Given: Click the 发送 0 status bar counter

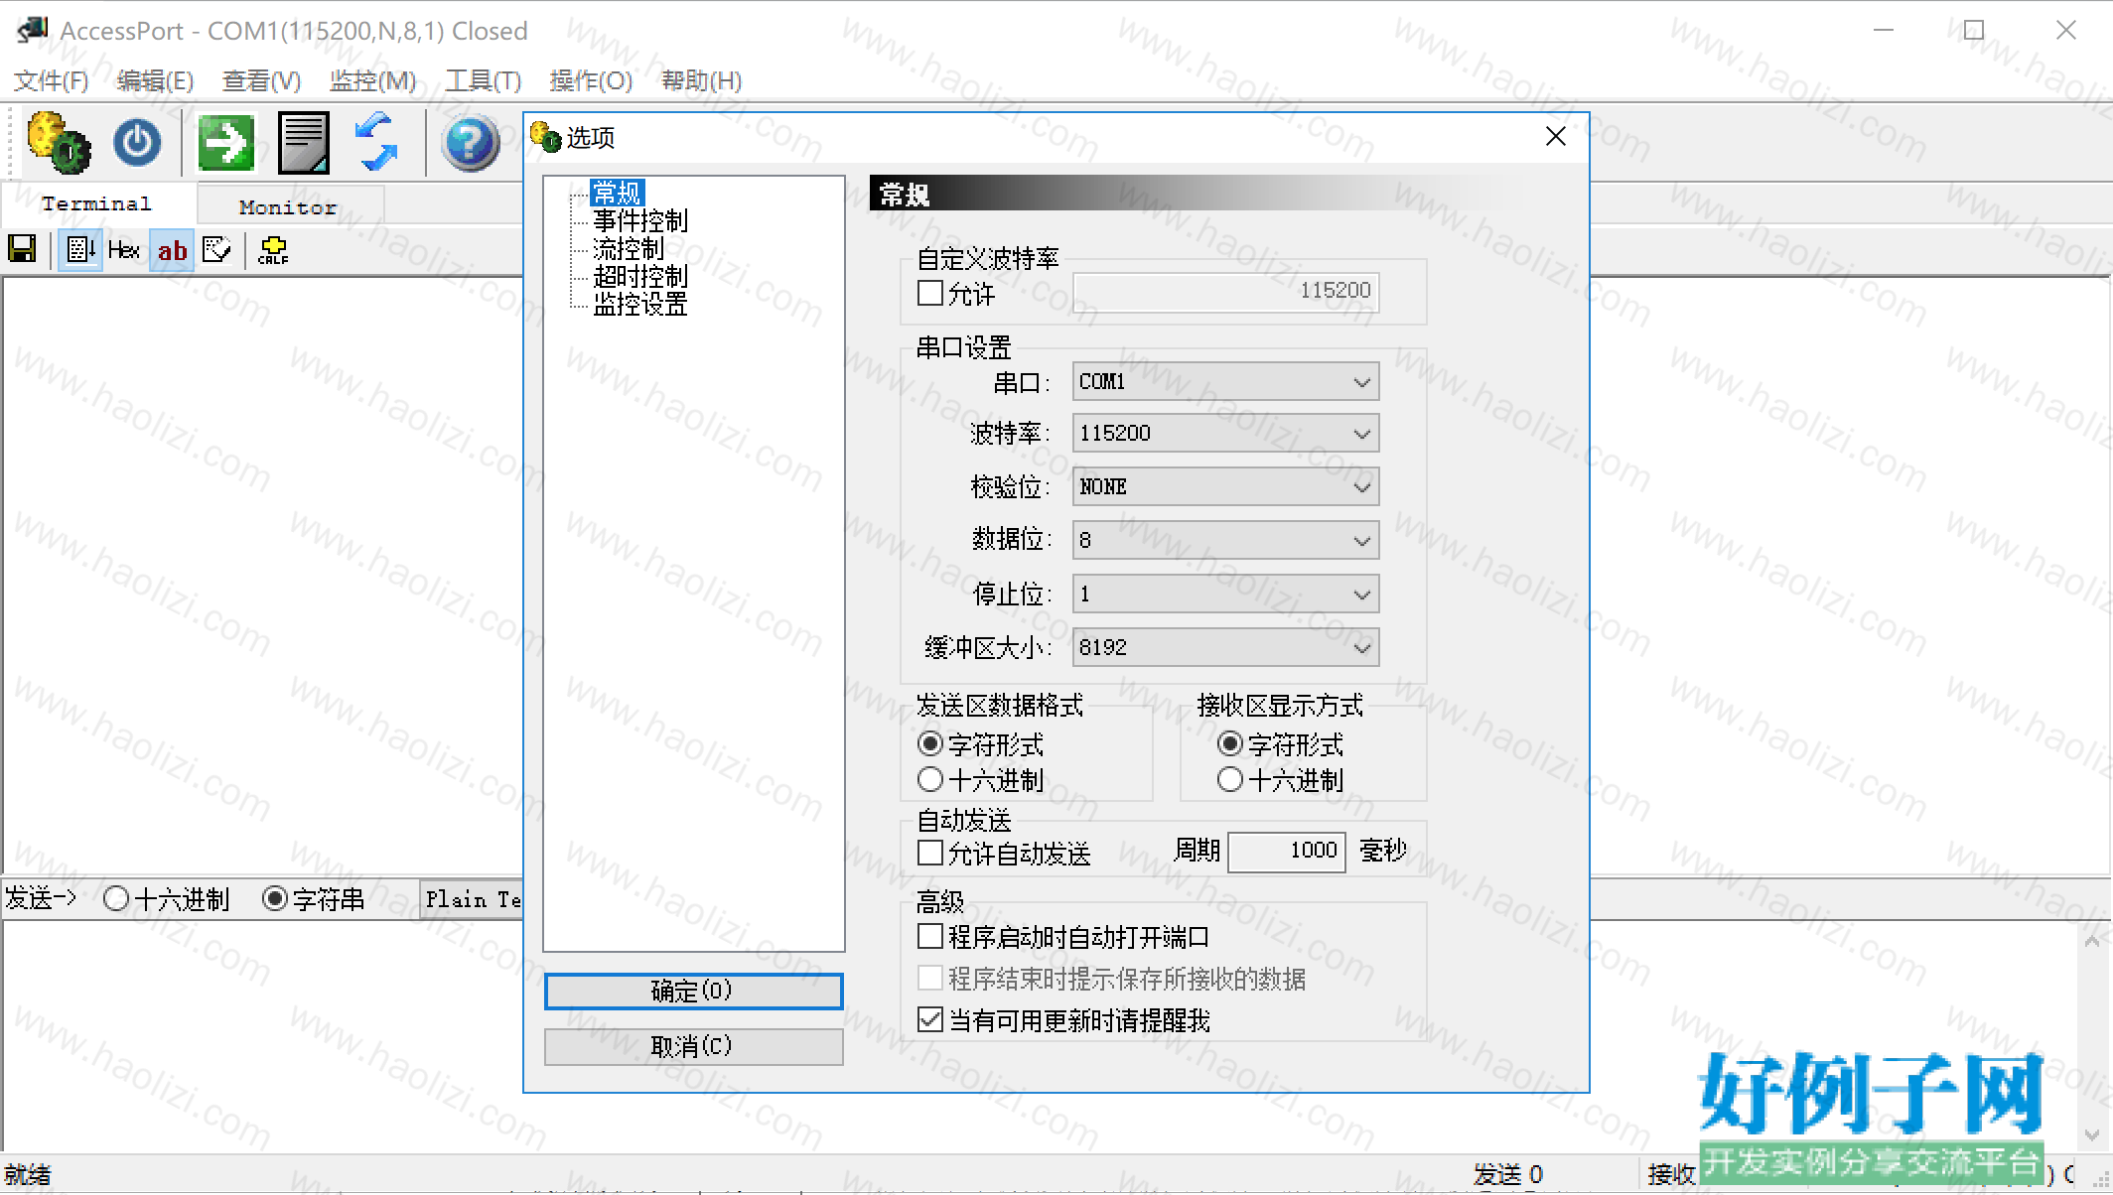Looking at the screenshot, I should pyautogui.click(x=1508, y=1175).
